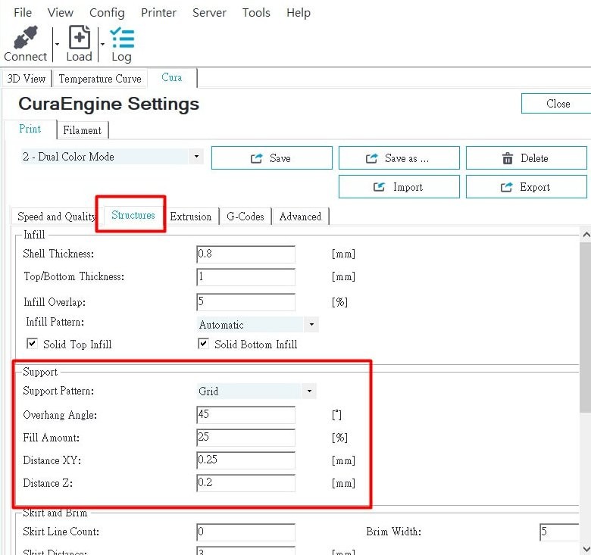
Task: Click the Top/Bottom Thickness input field
Action: [245, 277]
